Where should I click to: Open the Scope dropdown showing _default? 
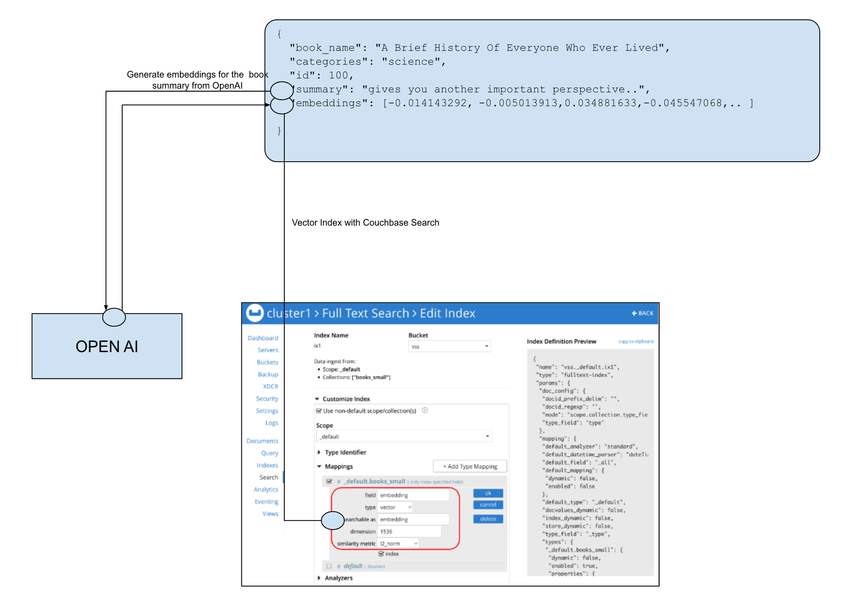(404, 437)
